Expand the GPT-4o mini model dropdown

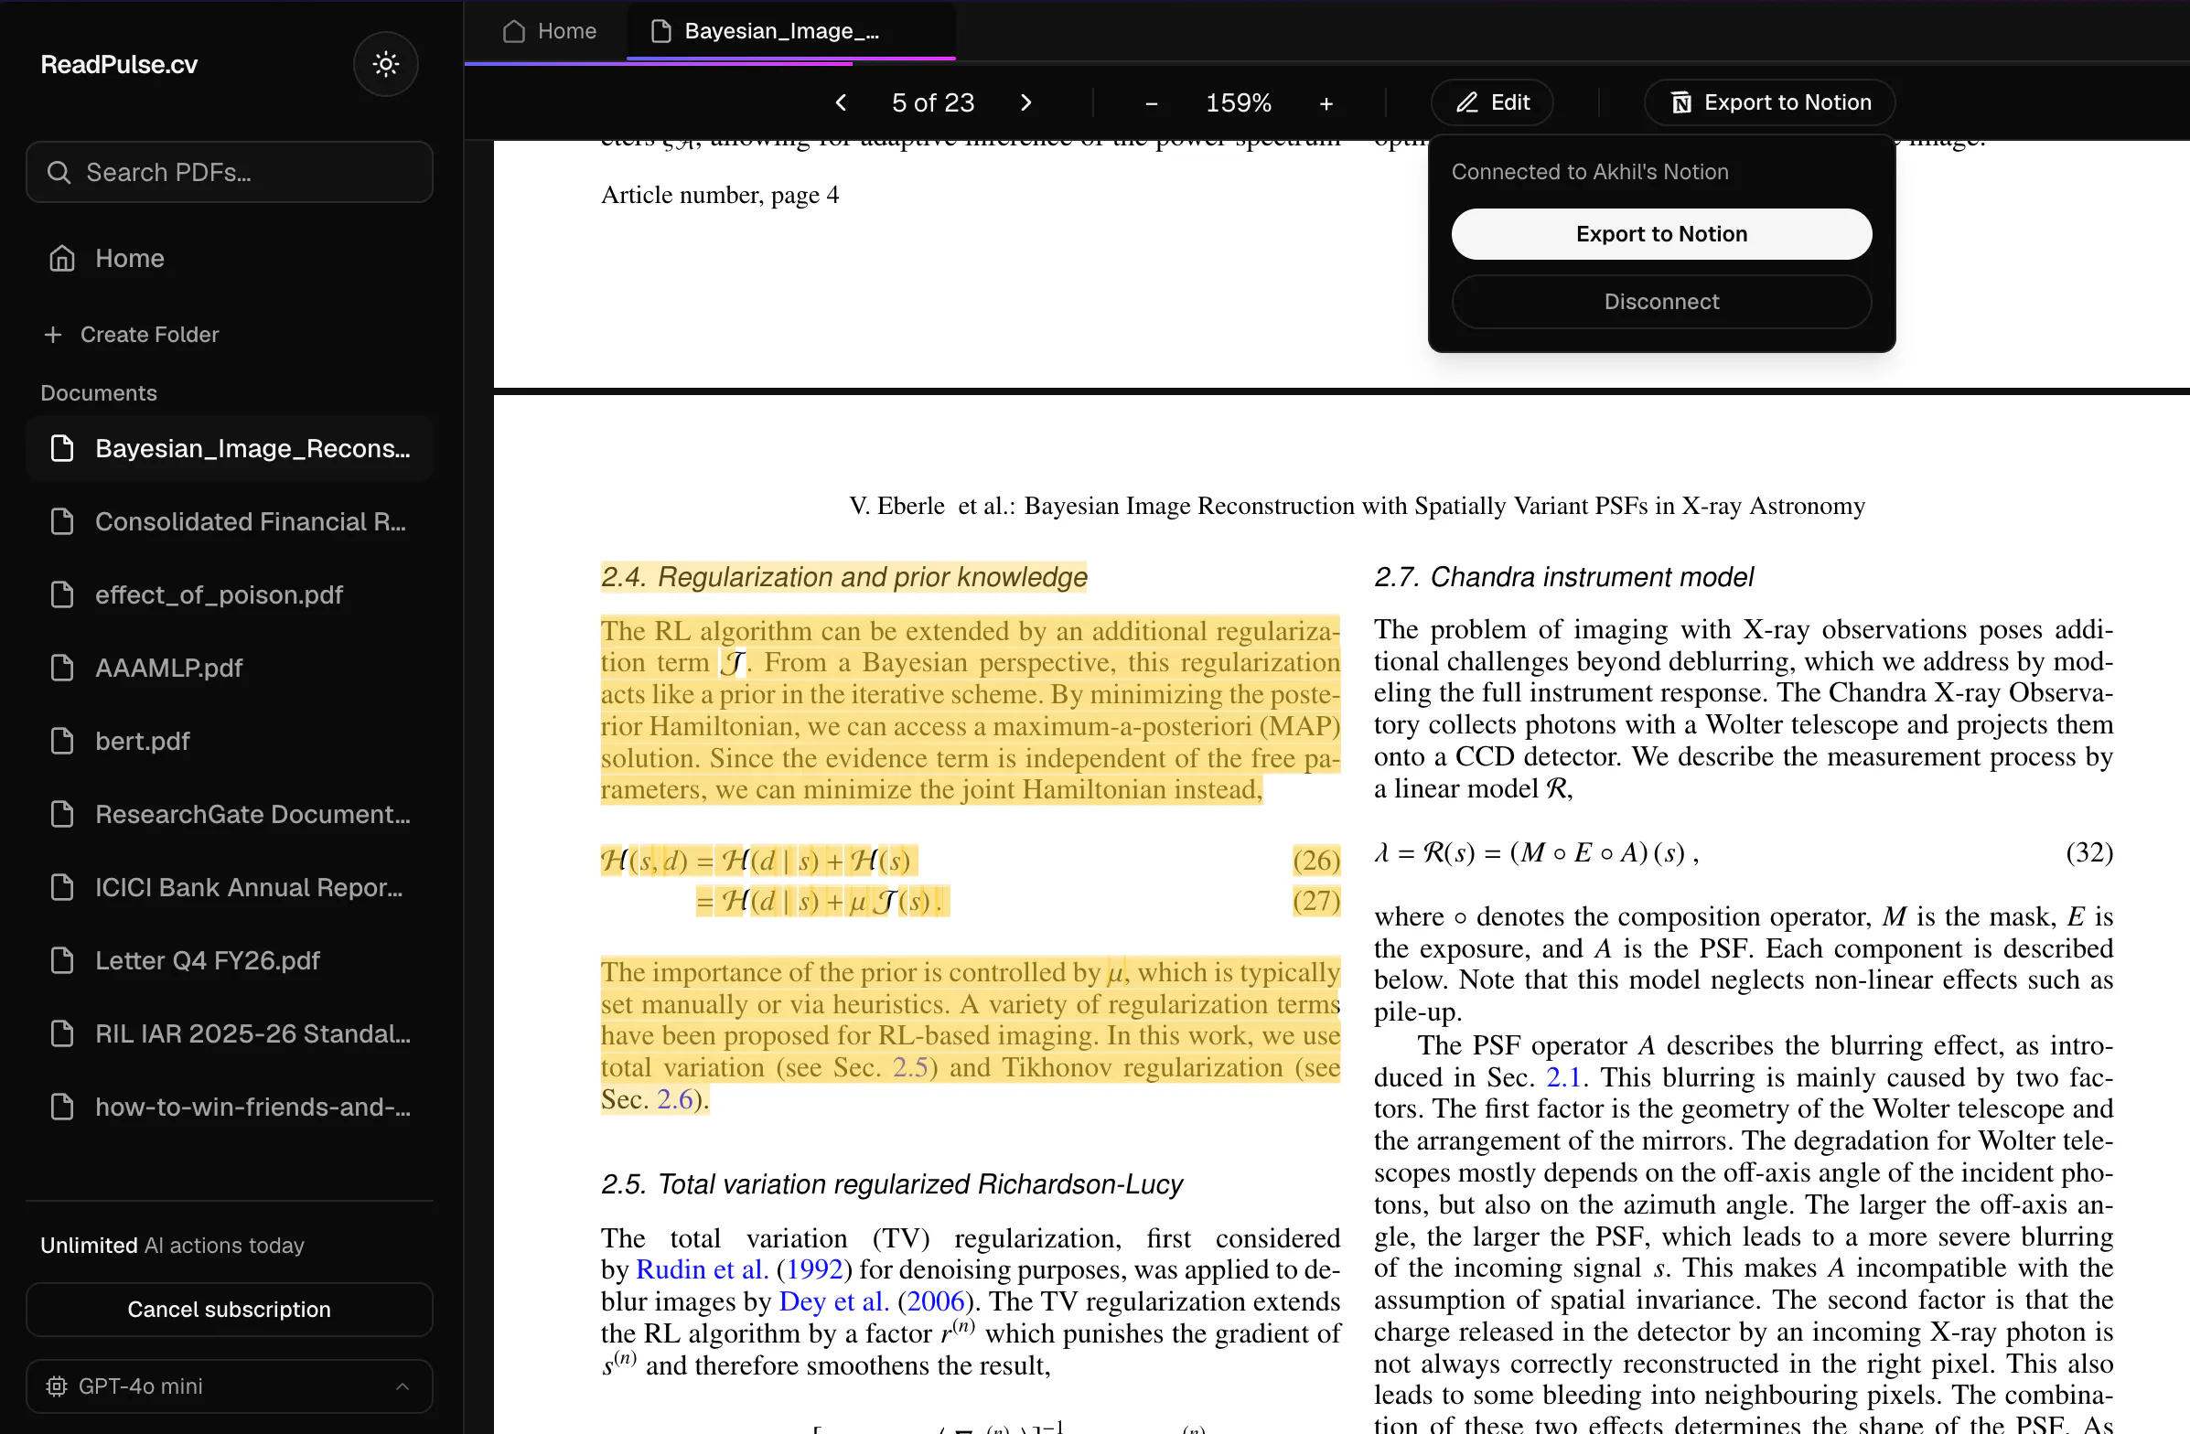pyautogui.click(x=229, y=1386)
